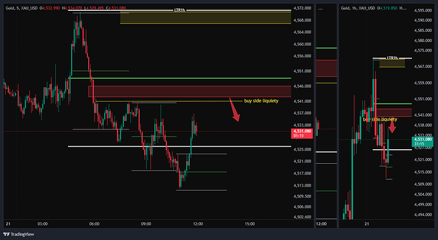Click 4,494.000 on the 1h price axis

click(x=423, y=215)
